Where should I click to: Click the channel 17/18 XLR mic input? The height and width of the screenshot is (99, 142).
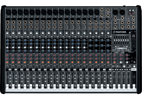point(97,12)
